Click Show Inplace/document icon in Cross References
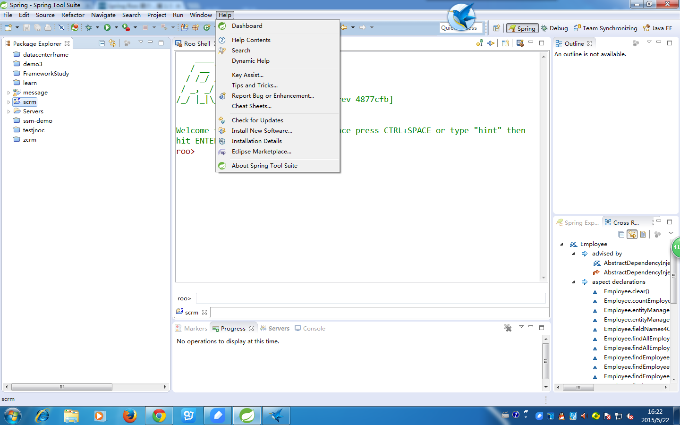Viewport: 680px width, 425px height. [x=643, y=234]
